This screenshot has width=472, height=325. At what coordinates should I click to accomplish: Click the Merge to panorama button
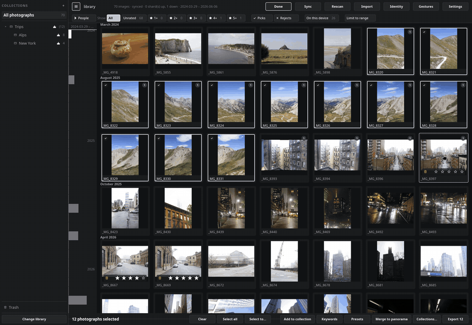[391, 319]
